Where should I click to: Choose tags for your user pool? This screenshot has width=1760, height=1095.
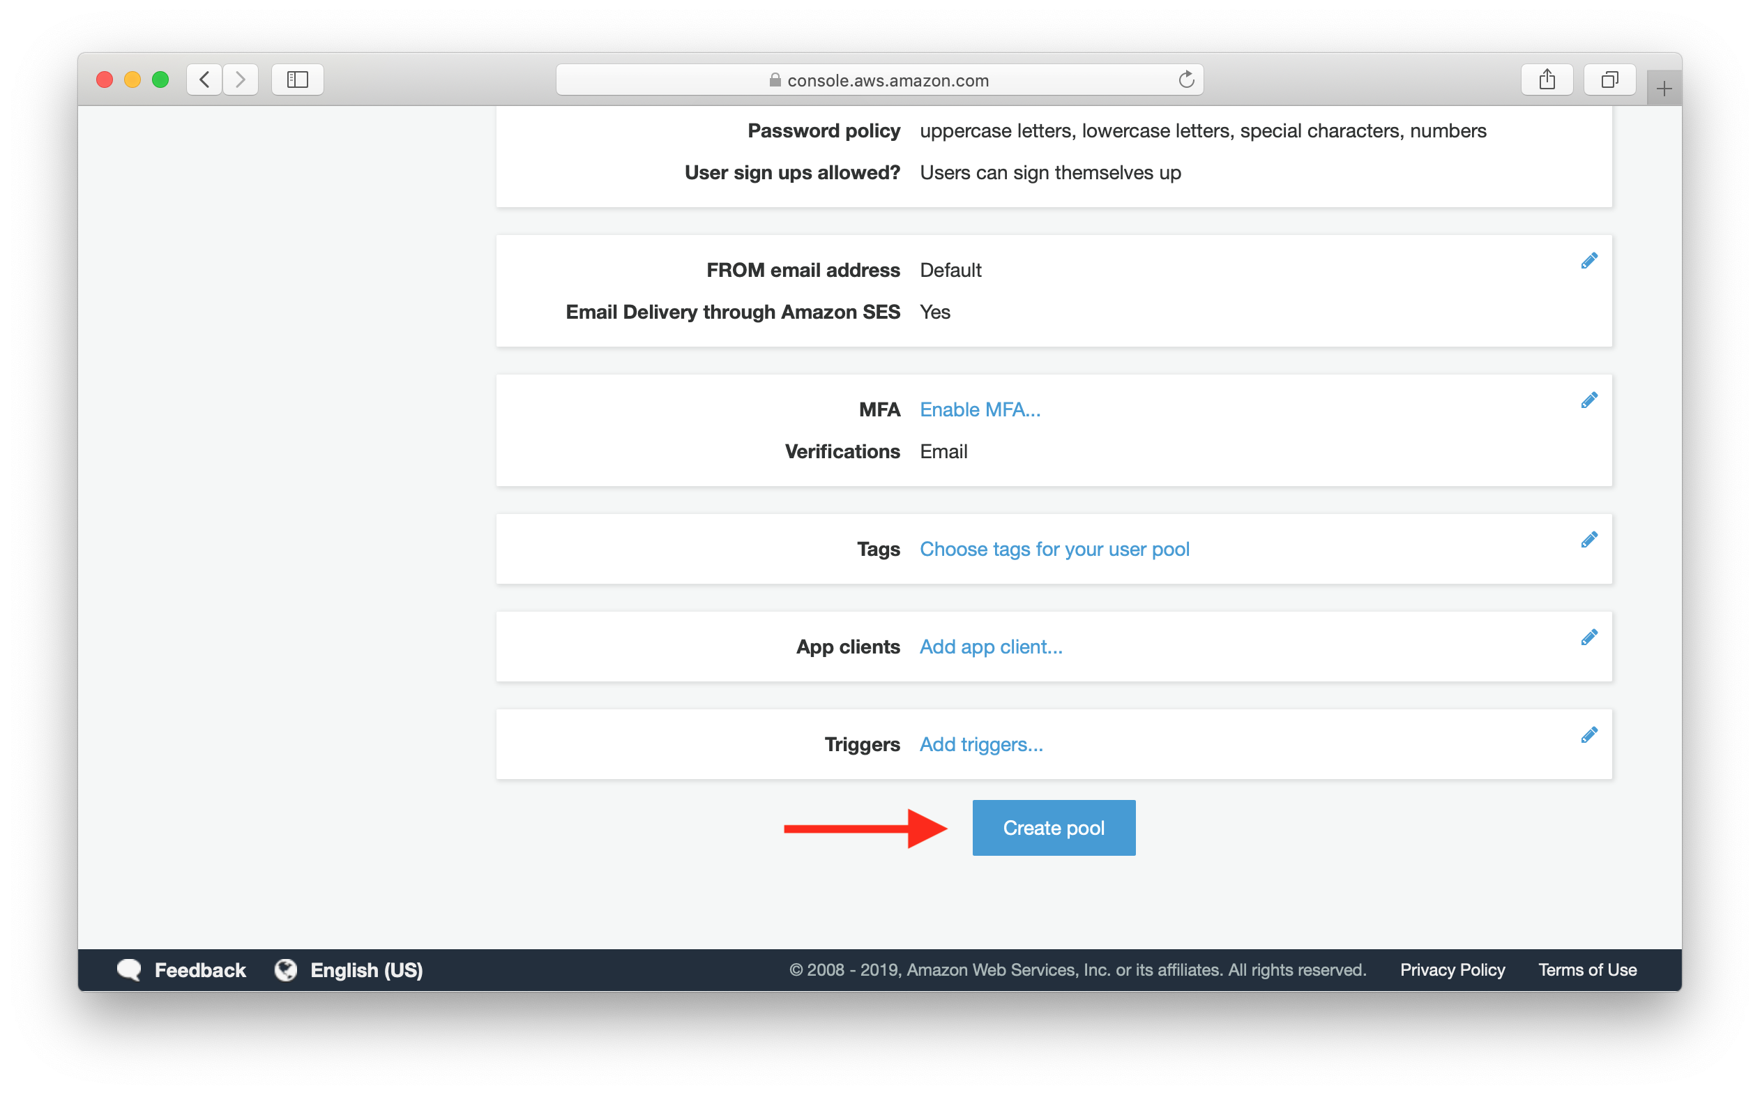(1054, 547)
